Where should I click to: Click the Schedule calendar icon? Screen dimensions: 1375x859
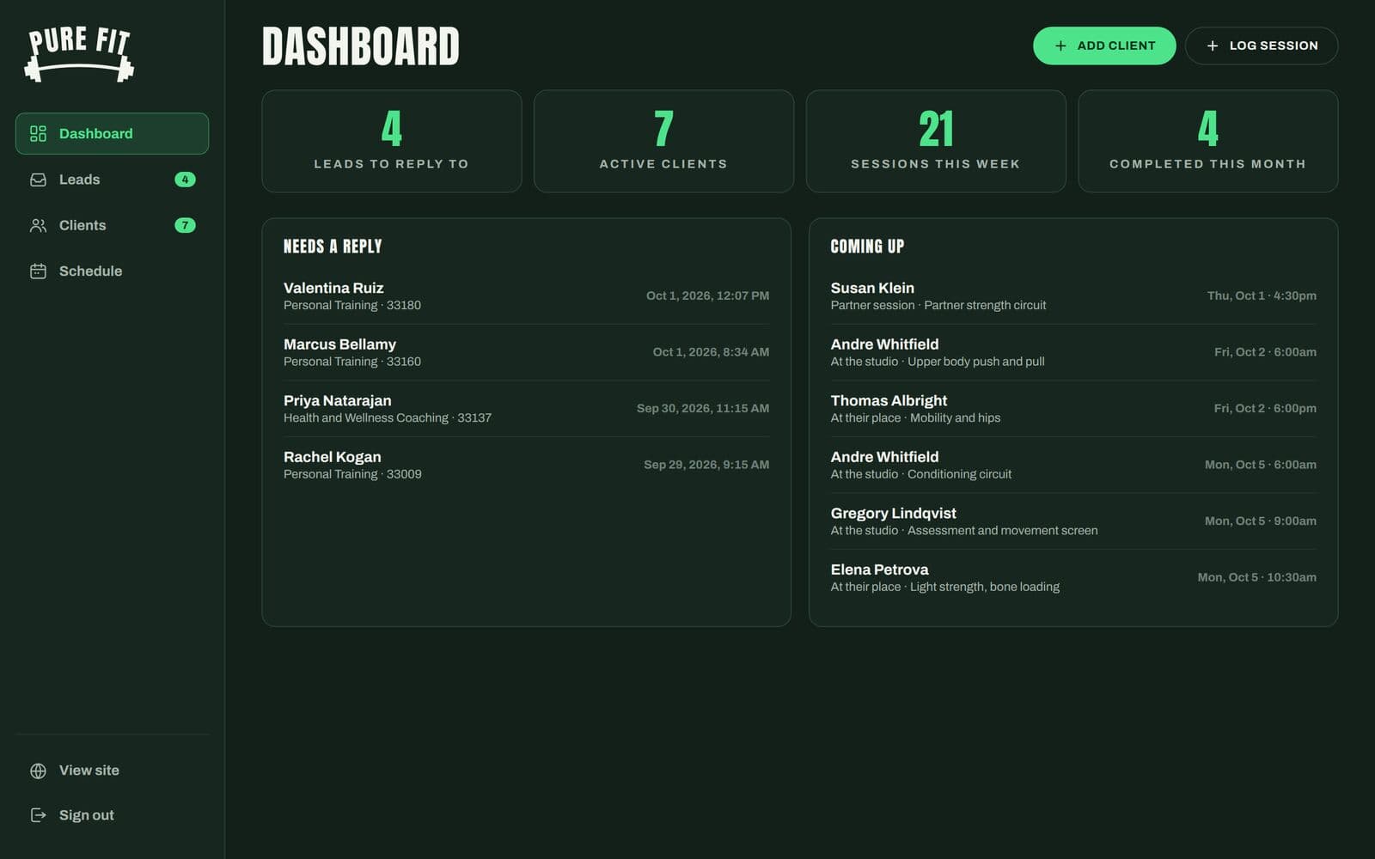[38, 271]
